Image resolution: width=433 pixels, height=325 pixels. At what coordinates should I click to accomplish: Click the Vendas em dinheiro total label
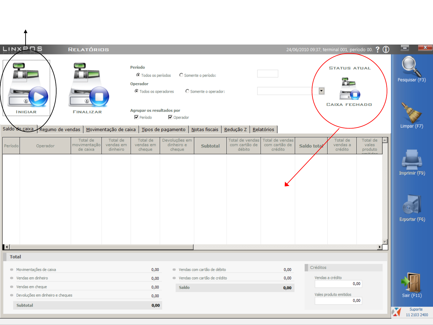point(32,278)
